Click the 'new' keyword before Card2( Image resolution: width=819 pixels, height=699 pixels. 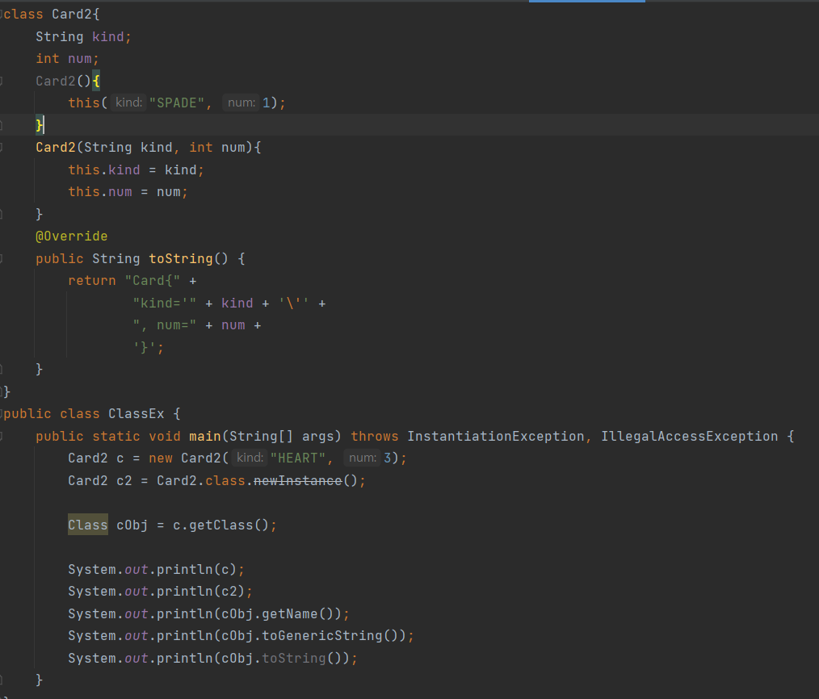tap(161, 458)
